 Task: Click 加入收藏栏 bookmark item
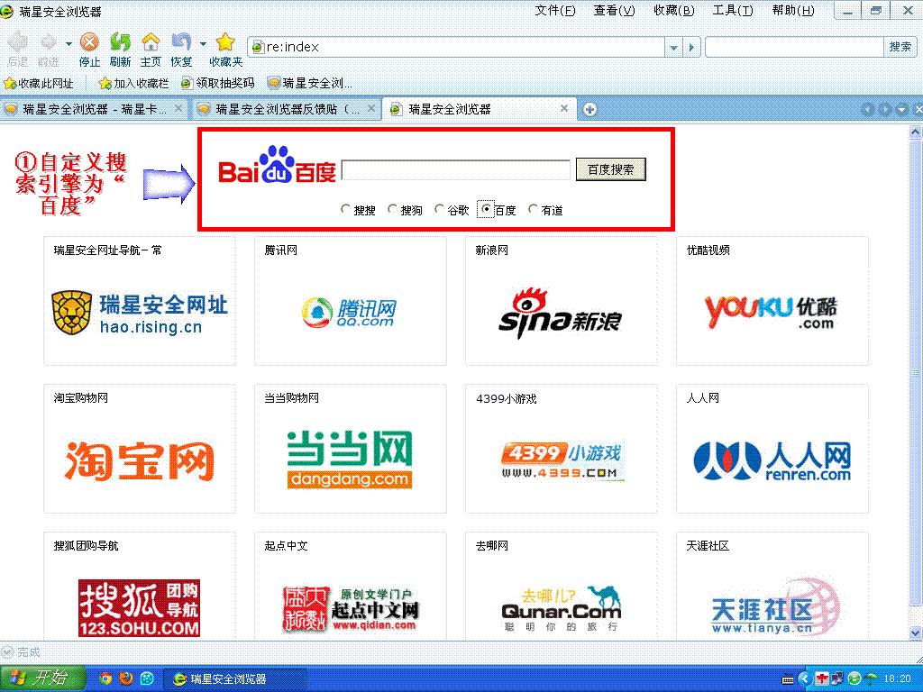click(x=134, y=84)
